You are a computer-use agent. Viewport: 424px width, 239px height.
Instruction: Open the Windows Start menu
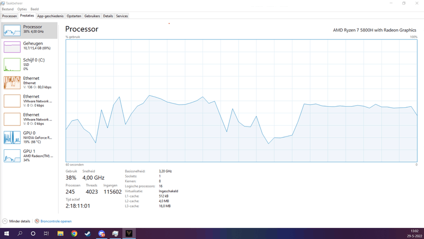(x=6, y=233)
